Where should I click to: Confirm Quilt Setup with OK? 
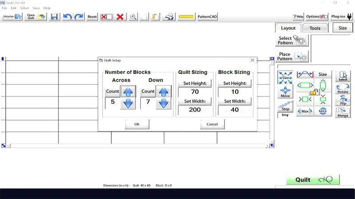[x=137, y=124]
